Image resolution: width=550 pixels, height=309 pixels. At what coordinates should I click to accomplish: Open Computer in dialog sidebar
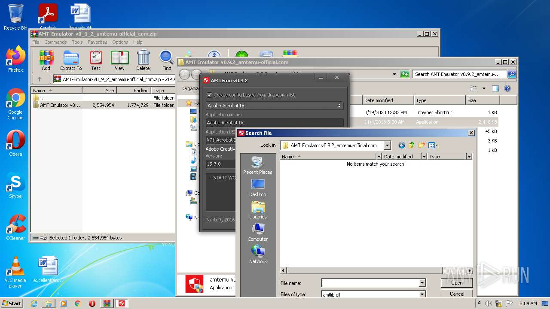click(x=258, y=233)
